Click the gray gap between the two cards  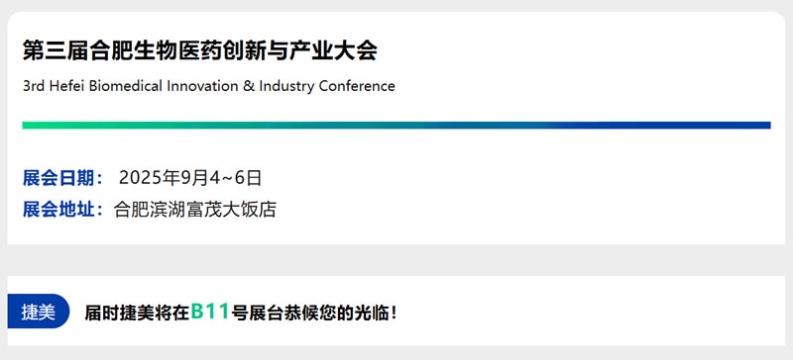[x=396, y=260]
